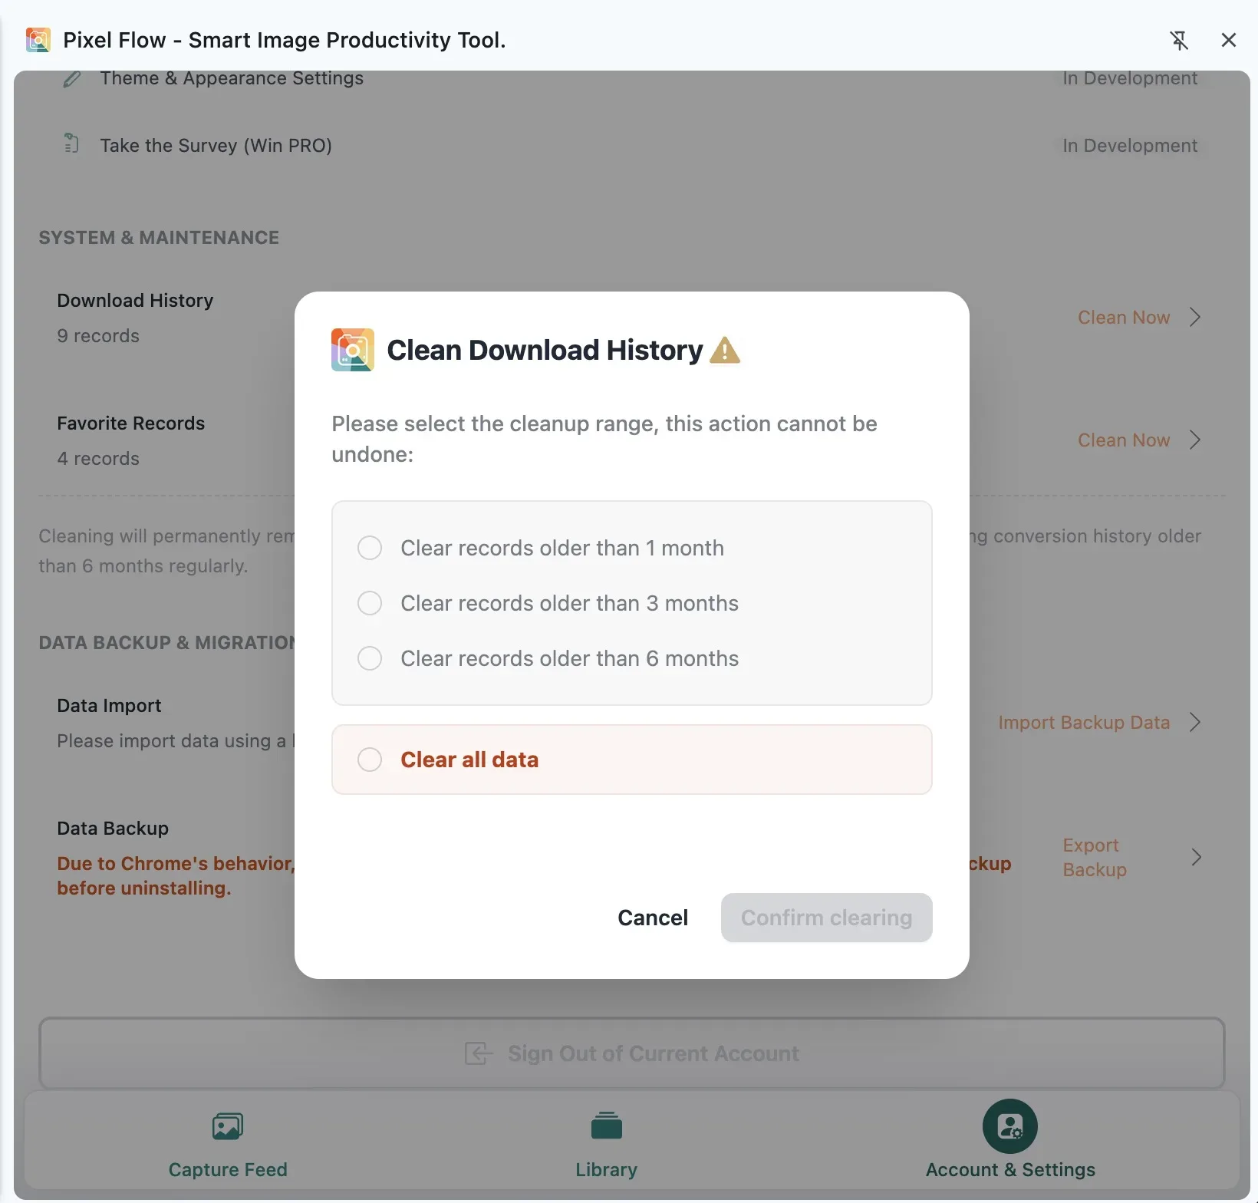
Task: Click the Pixel Flow app icon in title bar
Action: click(38, 40)
